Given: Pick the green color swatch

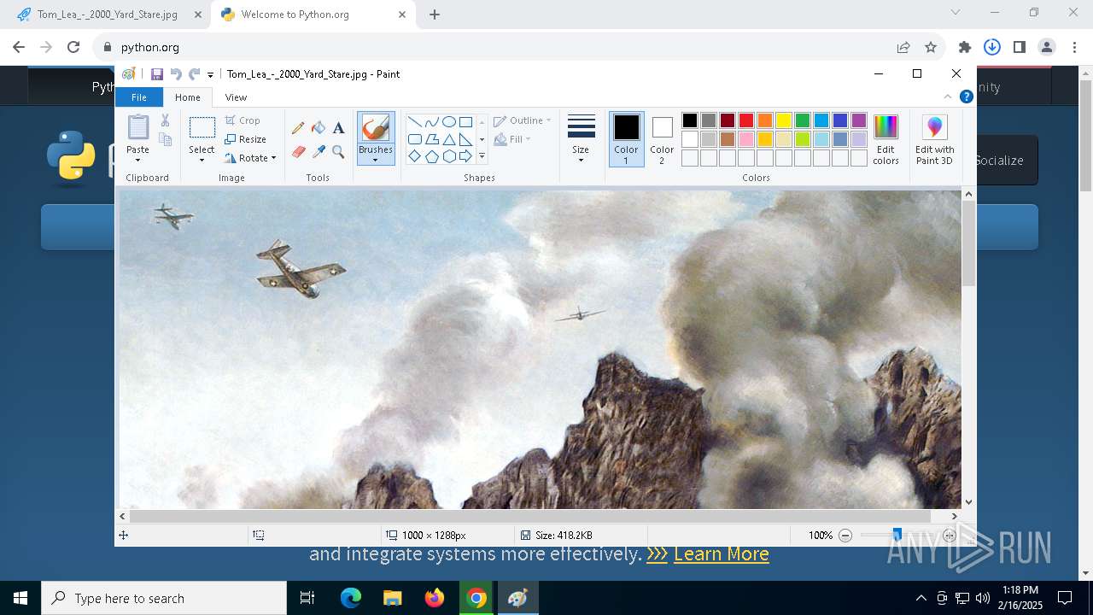Looking at the screenshot, I should point(803,120).
